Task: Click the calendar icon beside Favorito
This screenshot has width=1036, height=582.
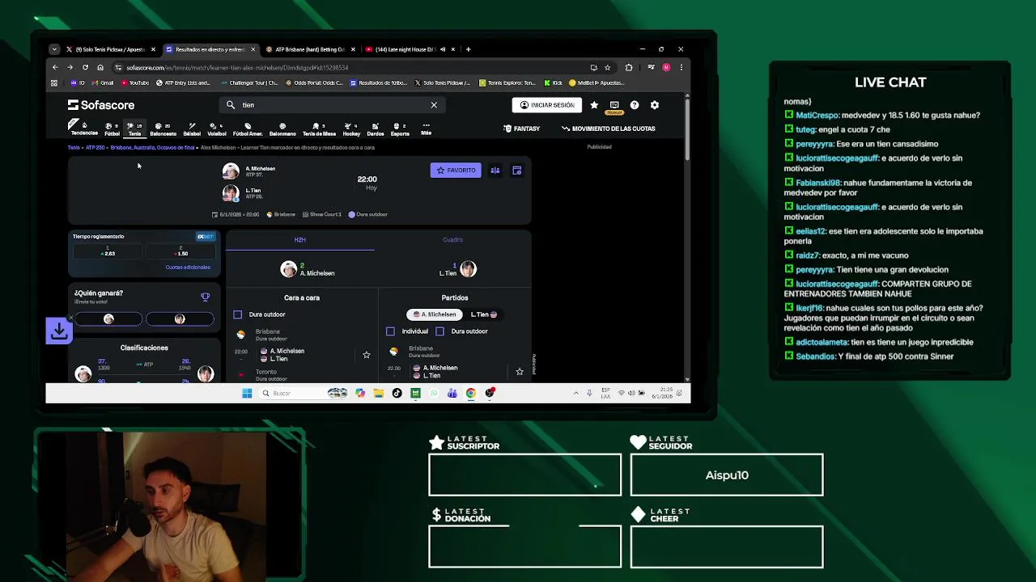Action: [x=516, y=171]
